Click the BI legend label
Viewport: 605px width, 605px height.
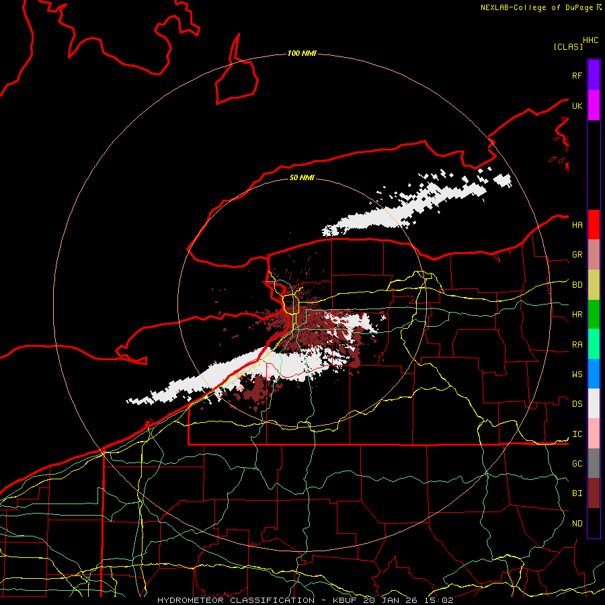point(577,493)
